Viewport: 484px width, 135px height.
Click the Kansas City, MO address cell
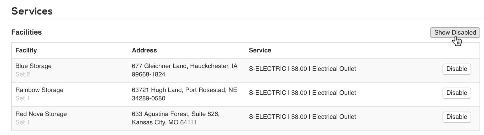tap(176, 118)
